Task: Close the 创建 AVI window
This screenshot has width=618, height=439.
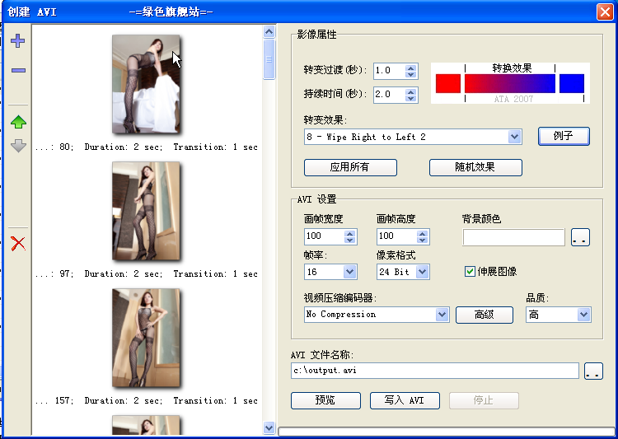Action: pyautogui.click(x=605, y=12)
